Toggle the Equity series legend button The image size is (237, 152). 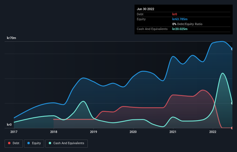tap(34, 143)
